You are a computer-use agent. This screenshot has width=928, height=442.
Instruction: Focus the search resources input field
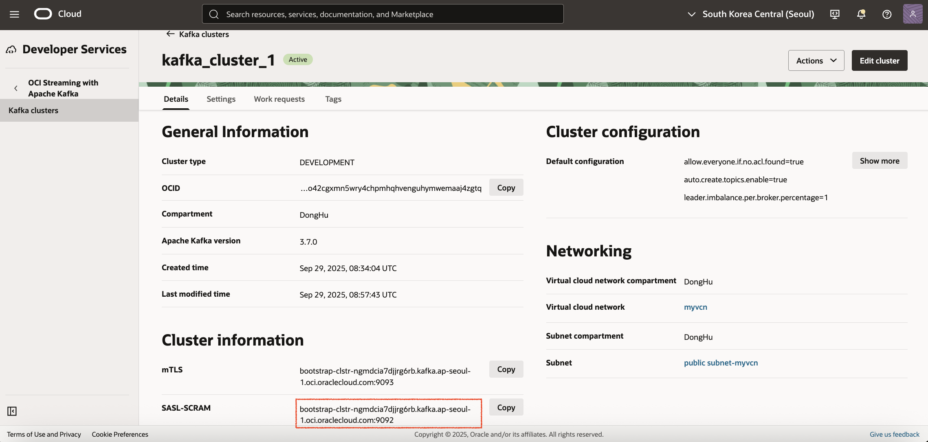click(383, 14)
